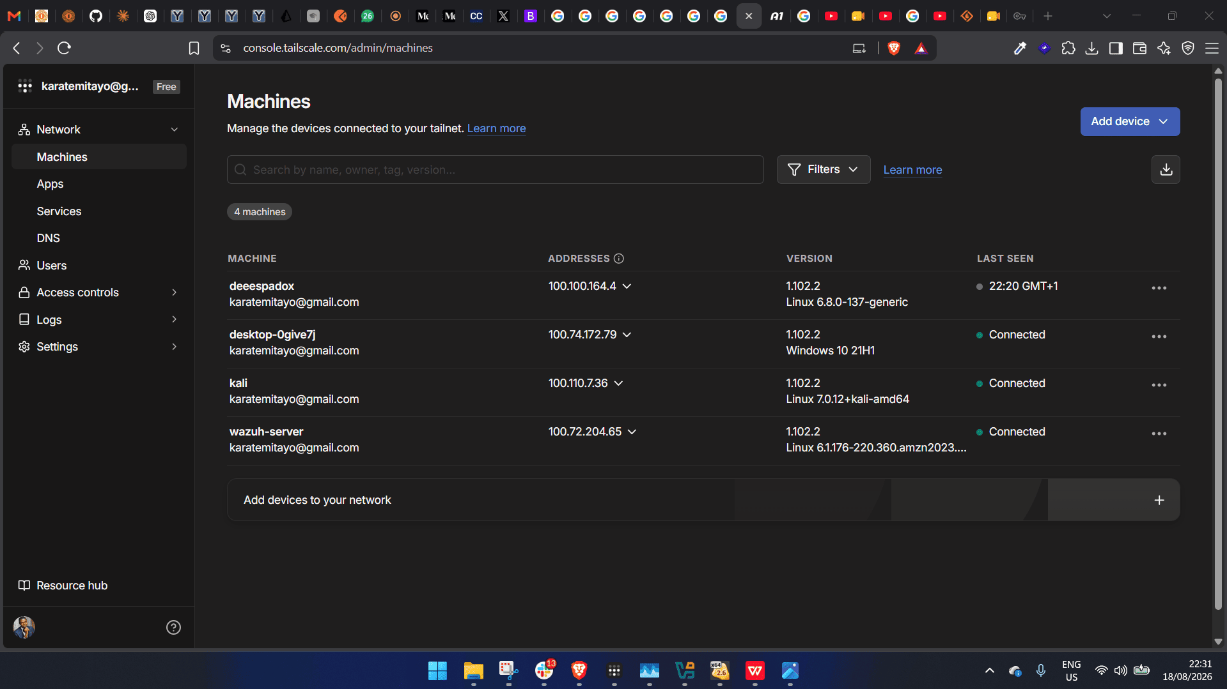Image resolution: width=1227 pixels, height=689 pixels.
Task: Expand the Network section chevron
Action: 174,130
